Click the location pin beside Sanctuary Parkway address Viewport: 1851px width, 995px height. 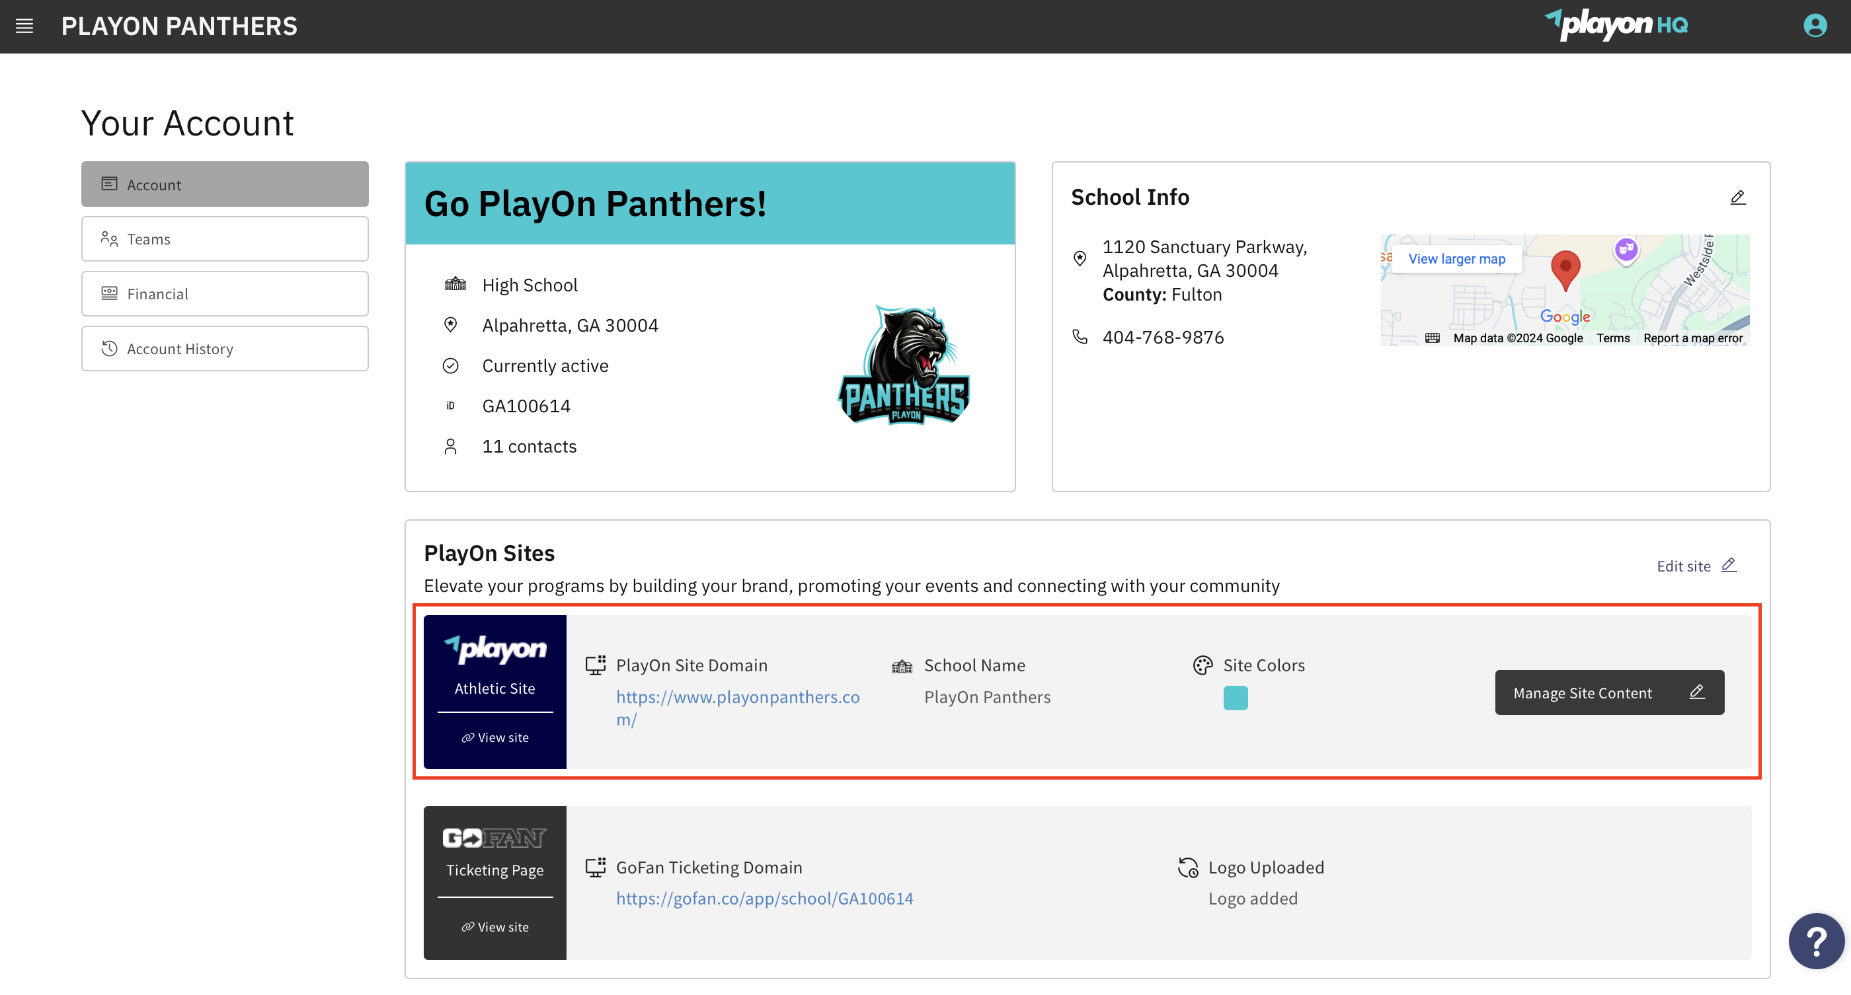pyautogui.click(x=1080, y=258)
